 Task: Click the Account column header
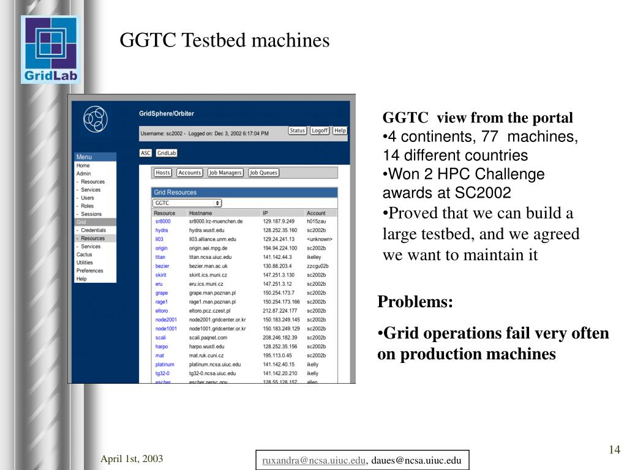316,213
